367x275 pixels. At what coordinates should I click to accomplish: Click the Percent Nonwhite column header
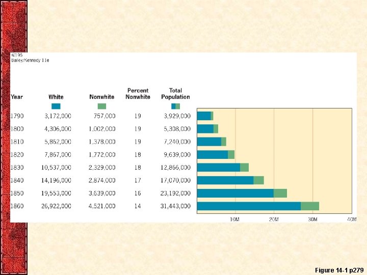(138, 94)
